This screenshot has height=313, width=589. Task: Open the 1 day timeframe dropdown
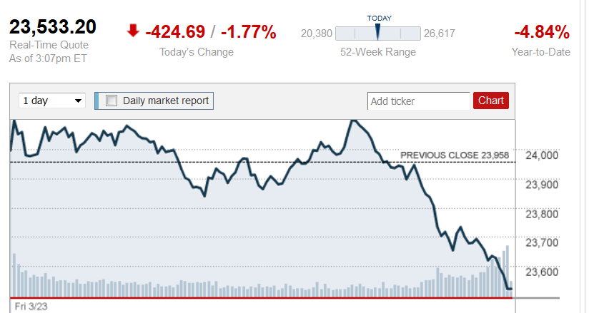(52, 101)
